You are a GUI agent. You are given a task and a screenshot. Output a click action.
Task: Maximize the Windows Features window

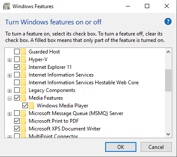click(147, 6)
